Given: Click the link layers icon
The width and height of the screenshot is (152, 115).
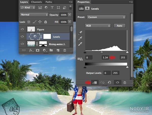Looking at the screenshot, I should [24, 50].
